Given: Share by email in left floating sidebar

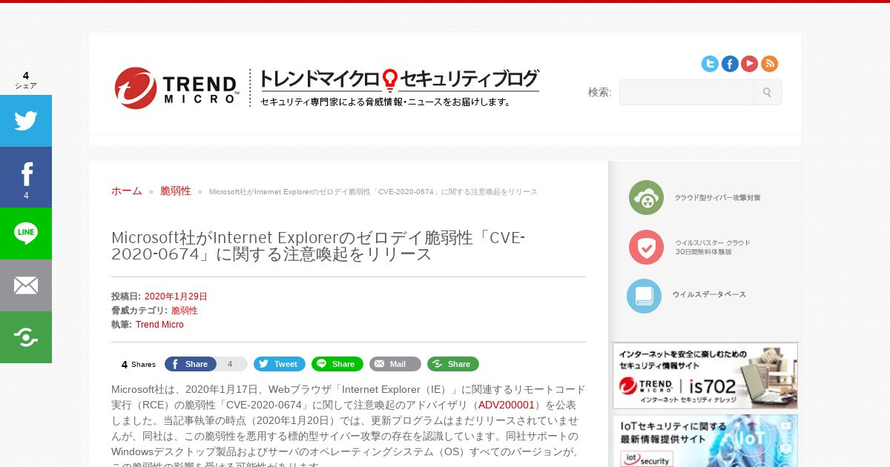Looking at the screenshot, I should (26, 285).
